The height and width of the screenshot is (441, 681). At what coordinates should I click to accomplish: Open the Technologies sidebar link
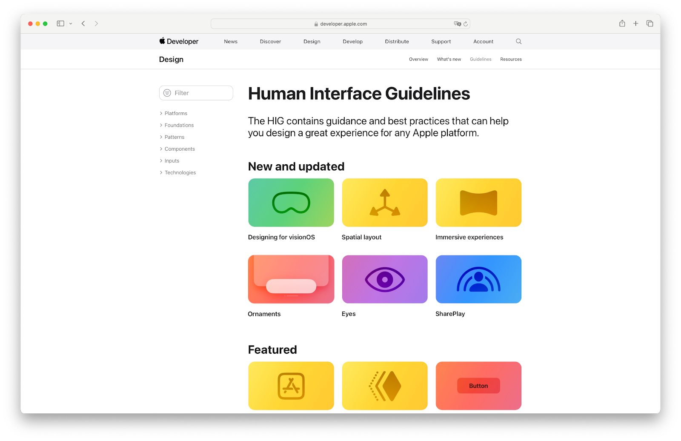click(180, 172)
